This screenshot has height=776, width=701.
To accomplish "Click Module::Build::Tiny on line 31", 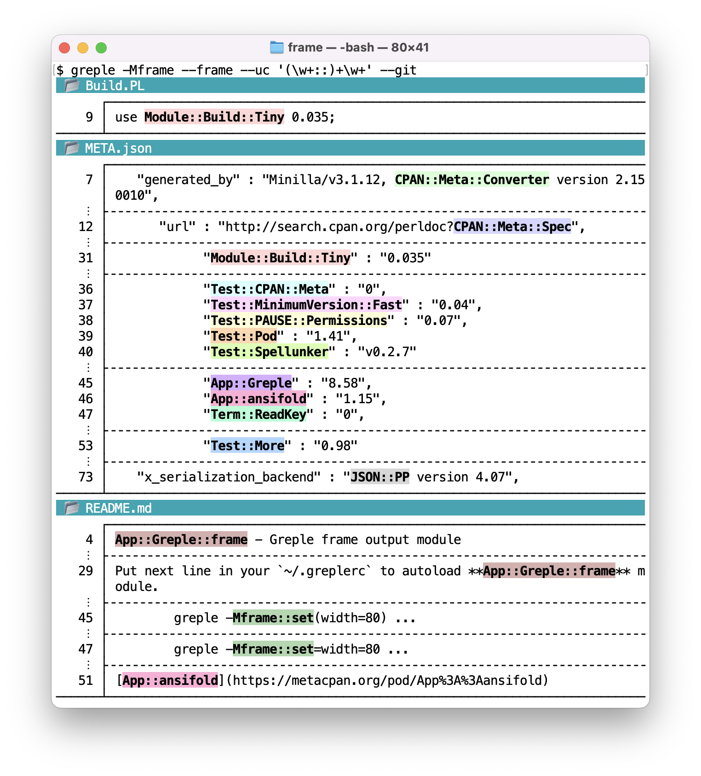I will click(x=281, y=258).
